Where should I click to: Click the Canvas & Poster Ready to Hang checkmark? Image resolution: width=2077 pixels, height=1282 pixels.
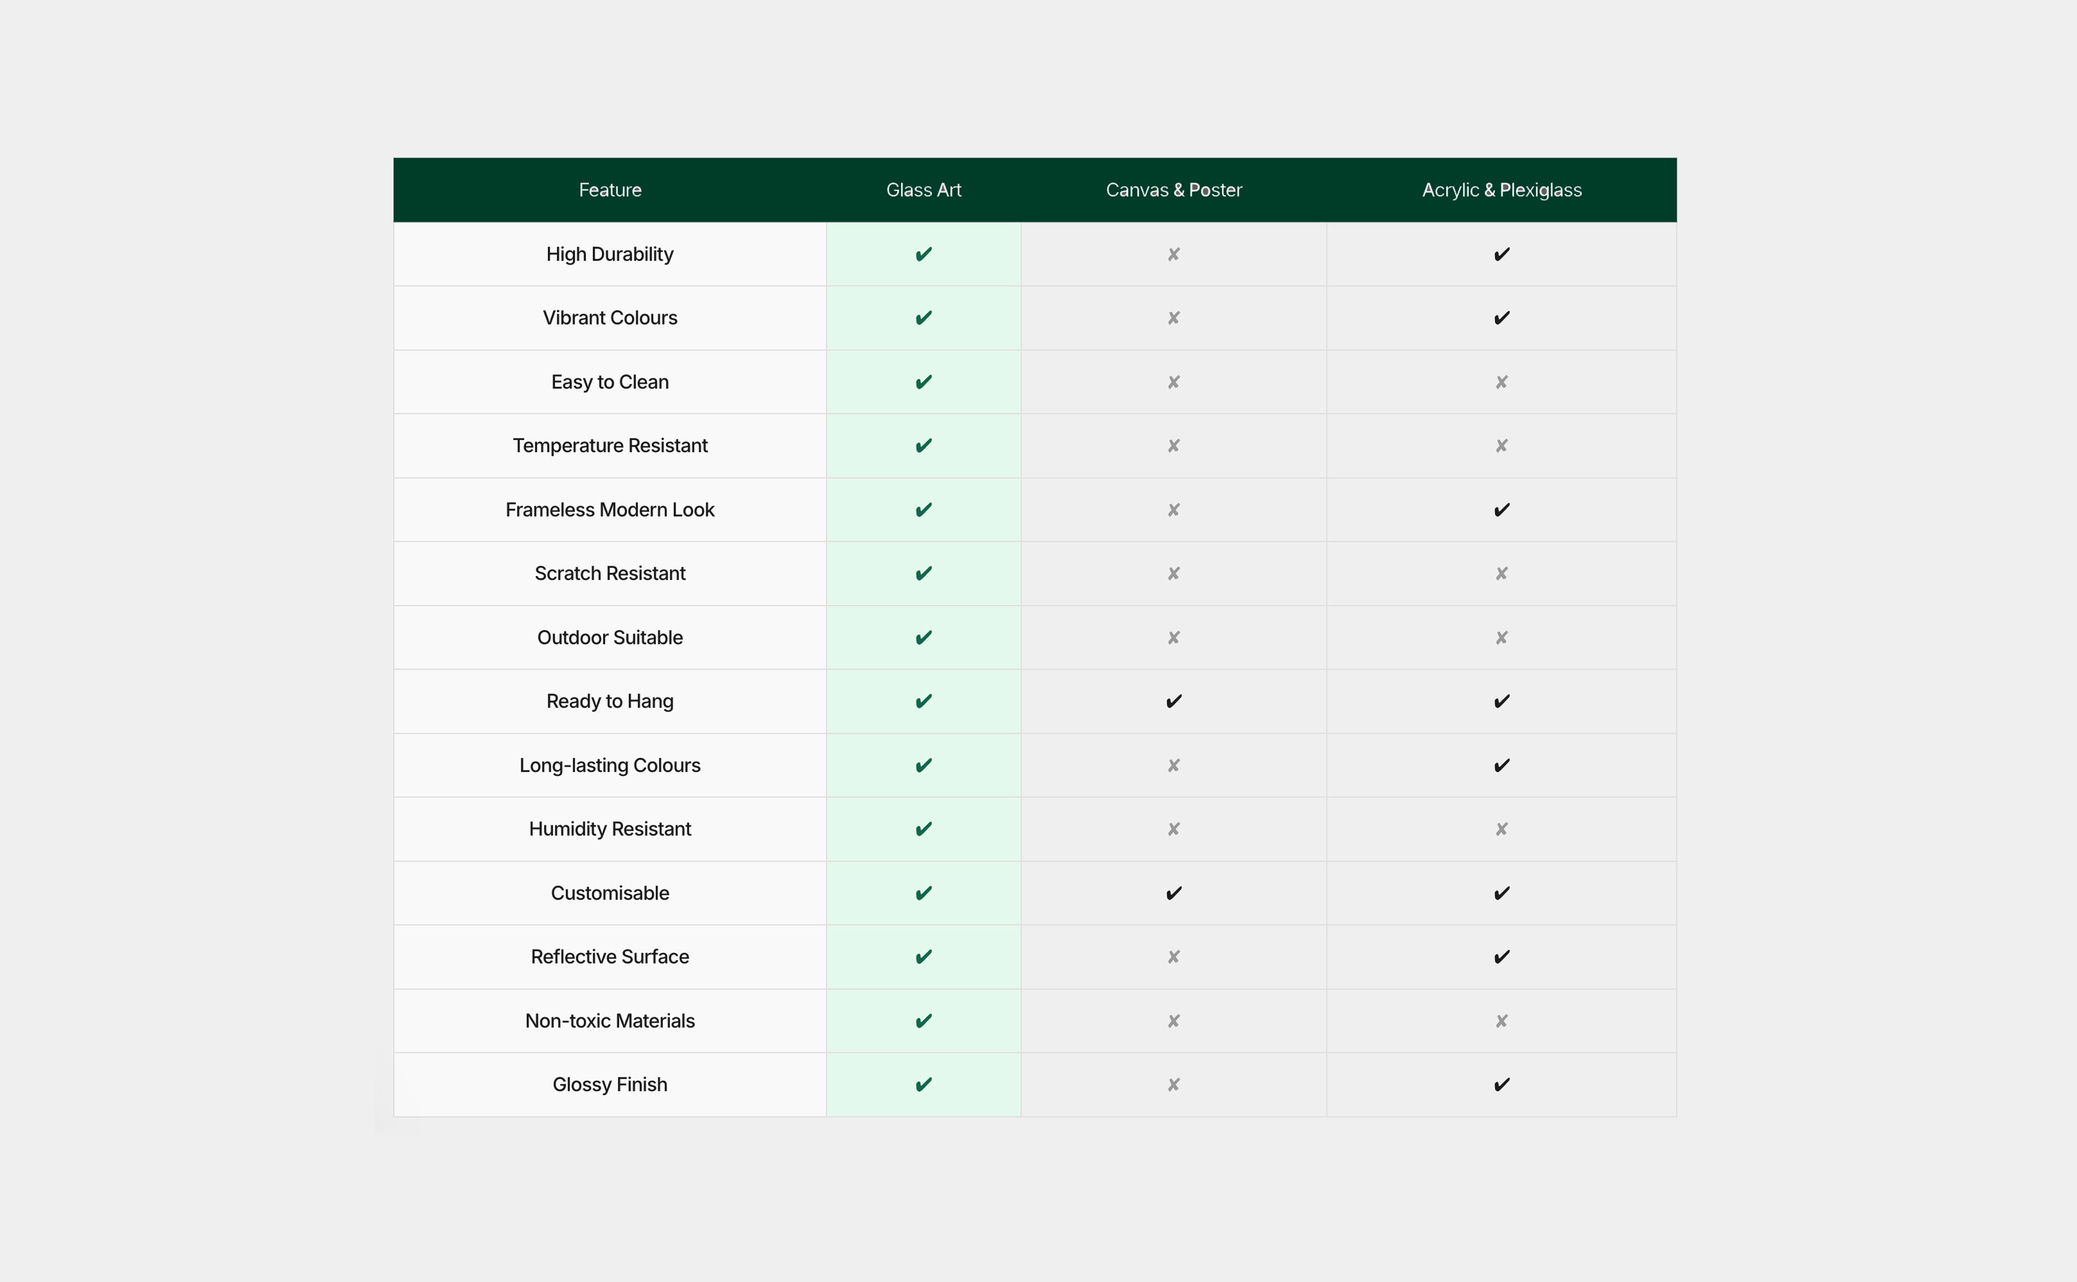click(x=1173, y=701)
